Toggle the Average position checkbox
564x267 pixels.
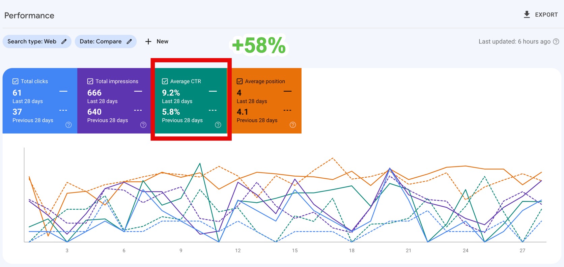[x=240, y=81]
